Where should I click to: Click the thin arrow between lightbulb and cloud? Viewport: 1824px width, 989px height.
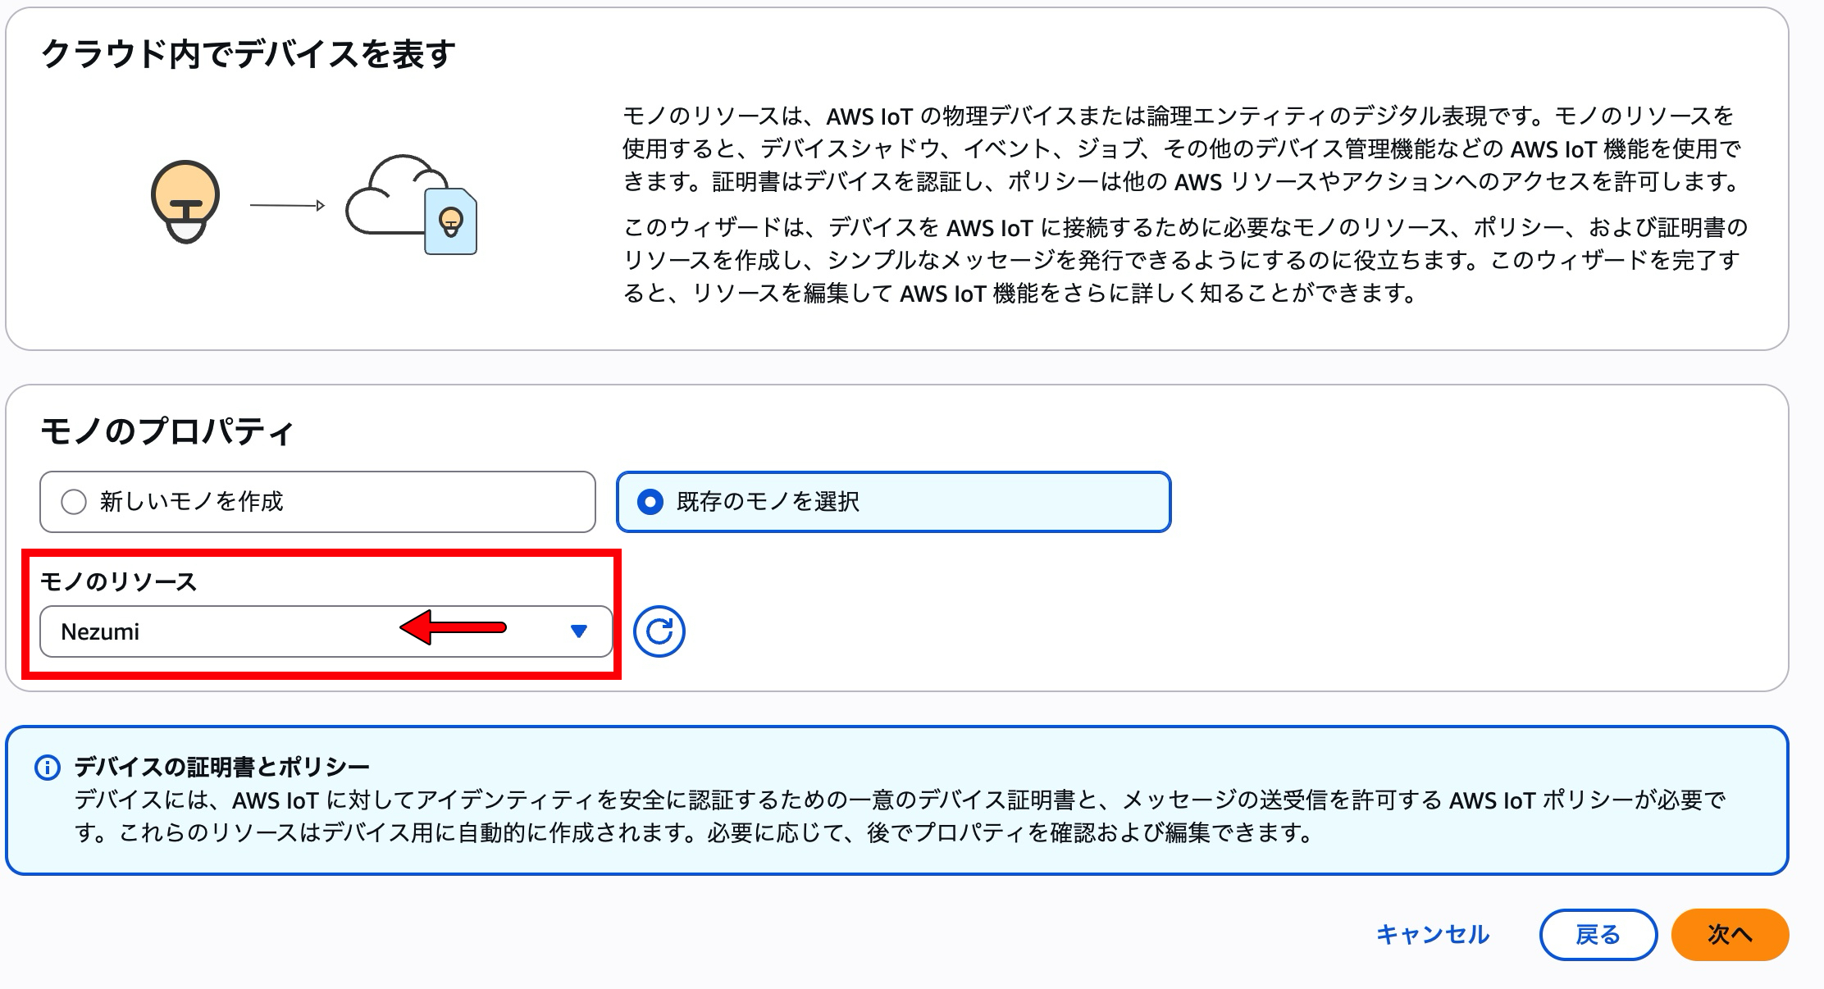click(287, 205)
